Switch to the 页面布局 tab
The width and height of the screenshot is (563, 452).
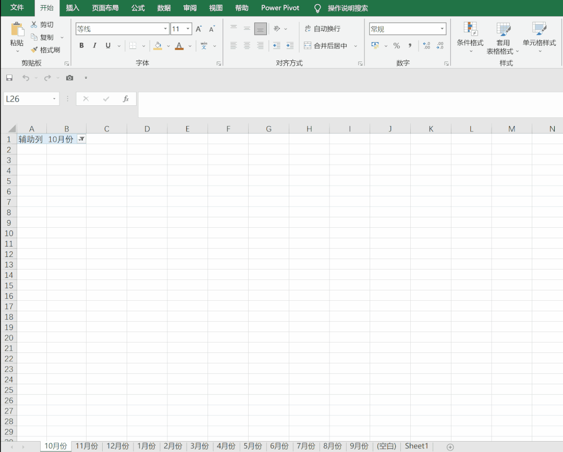click(105, 8)
